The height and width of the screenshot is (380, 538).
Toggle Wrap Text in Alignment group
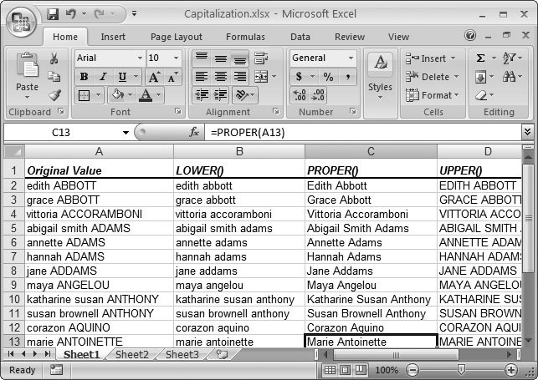[261, 58]
